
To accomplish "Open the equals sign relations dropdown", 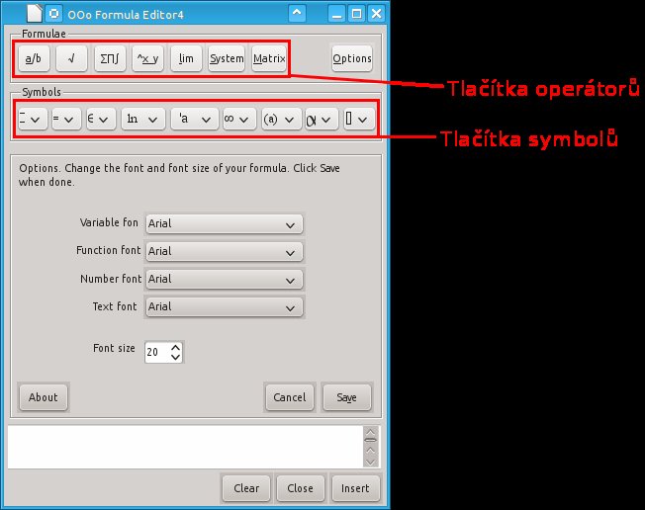I will 66,120.
